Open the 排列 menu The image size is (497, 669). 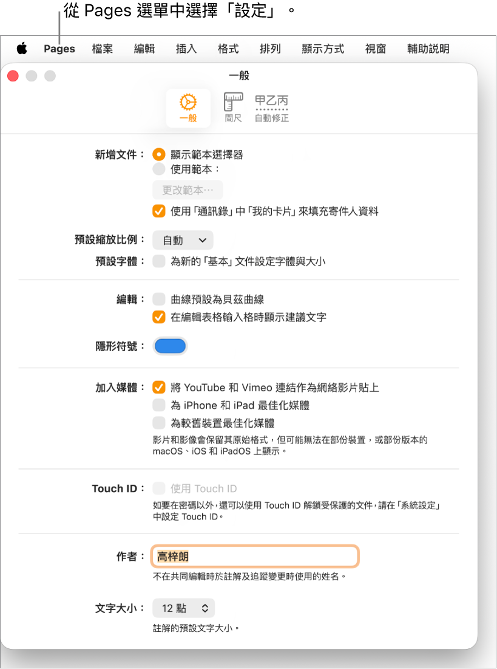[x=270, y=49]
